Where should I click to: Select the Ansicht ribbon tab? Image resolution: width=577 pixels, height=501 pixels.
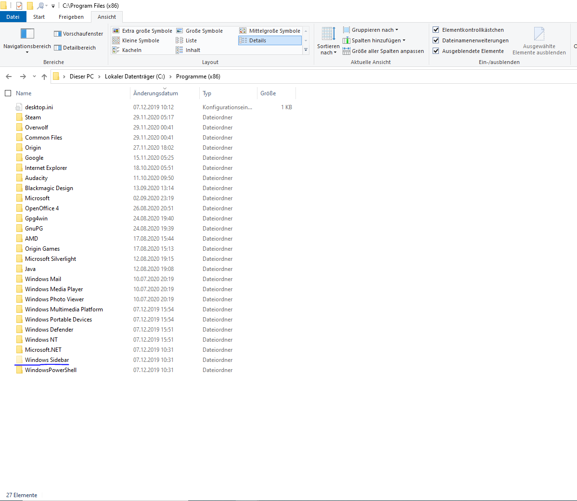point(107,16)
